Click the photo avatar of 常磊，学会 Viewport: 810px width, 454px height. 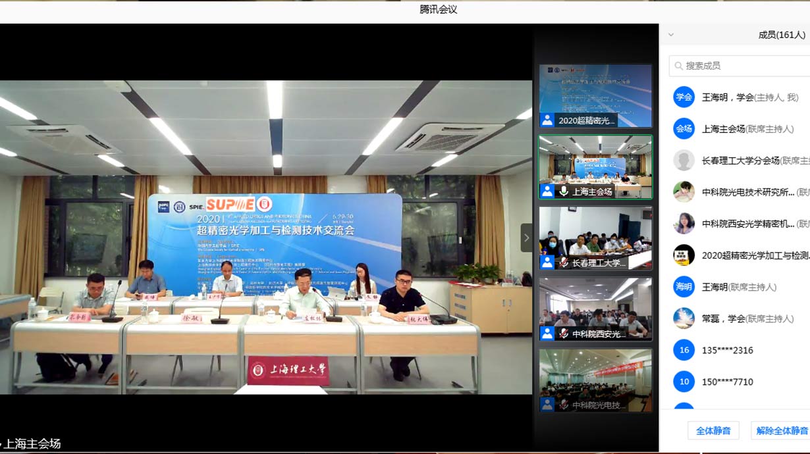684,318
